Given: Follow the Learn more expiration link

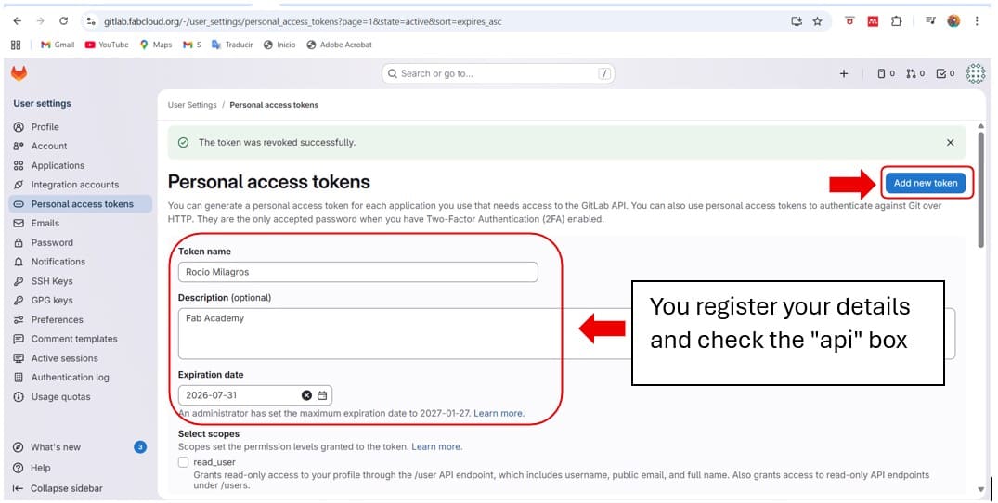Looking at the screenshot, I should (499, 413).
